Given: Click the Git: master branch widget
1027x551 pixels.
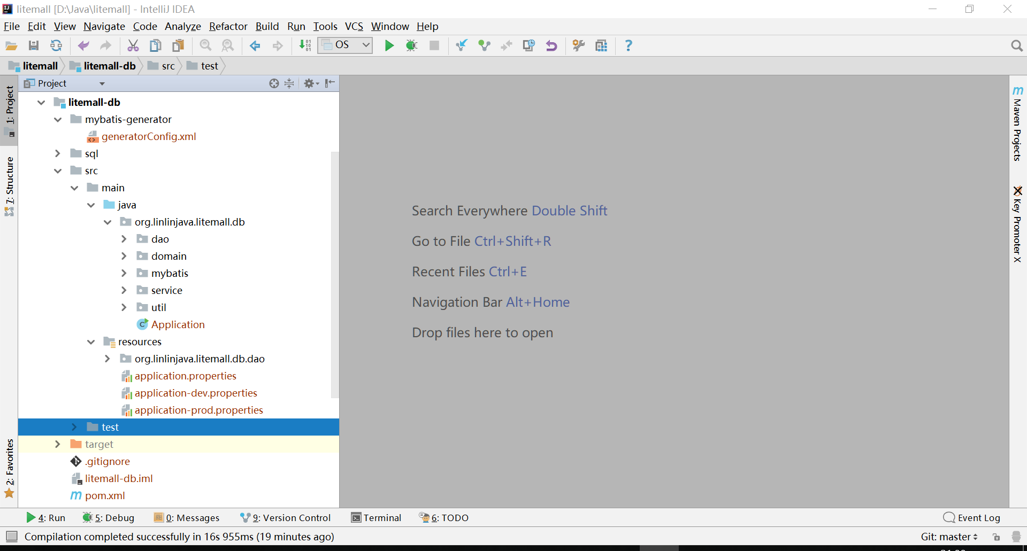Looking at the screenshot, I should point(949,537).
